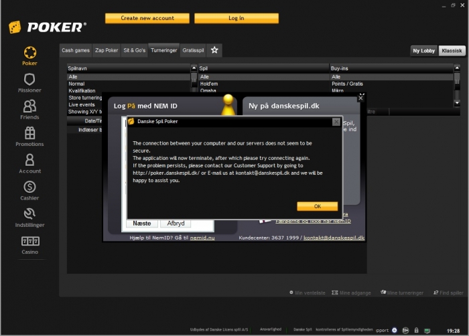Viewport: 469px width, 336px height.
Task: Click the Ansvarlighed status bar link
Action: tap(271, 329)
